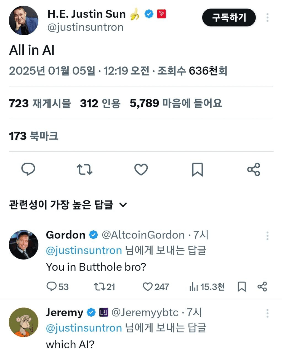Viewport: 282px width, 353px height.
Task: Repost the "All in AI" tweet
Action: point(84,169)
